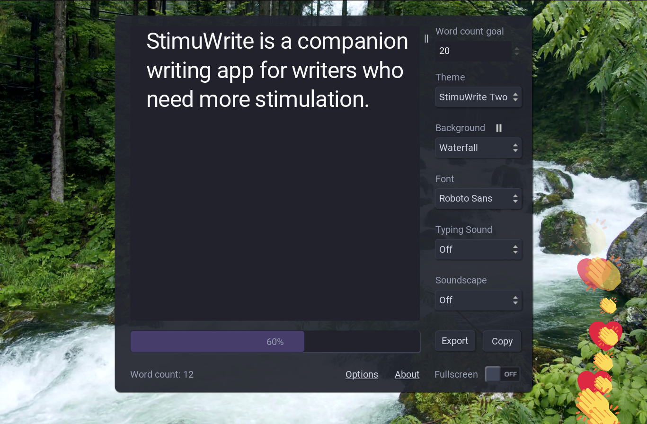Open the Options link
Screen dimensions: 647x424
[x=362, y=374]
